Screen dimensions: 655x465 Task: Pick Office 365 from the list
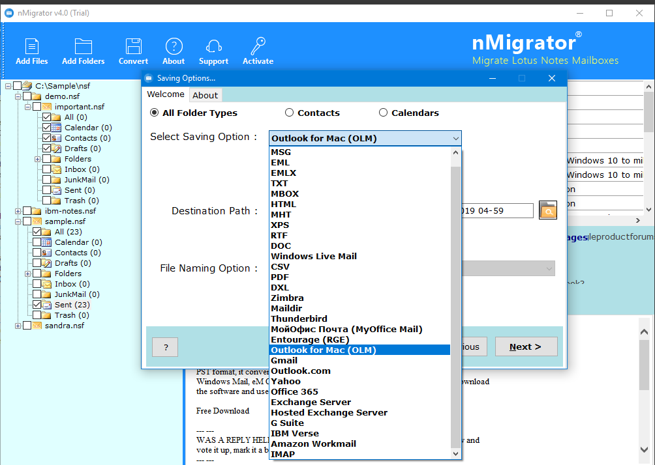point(360,391)
